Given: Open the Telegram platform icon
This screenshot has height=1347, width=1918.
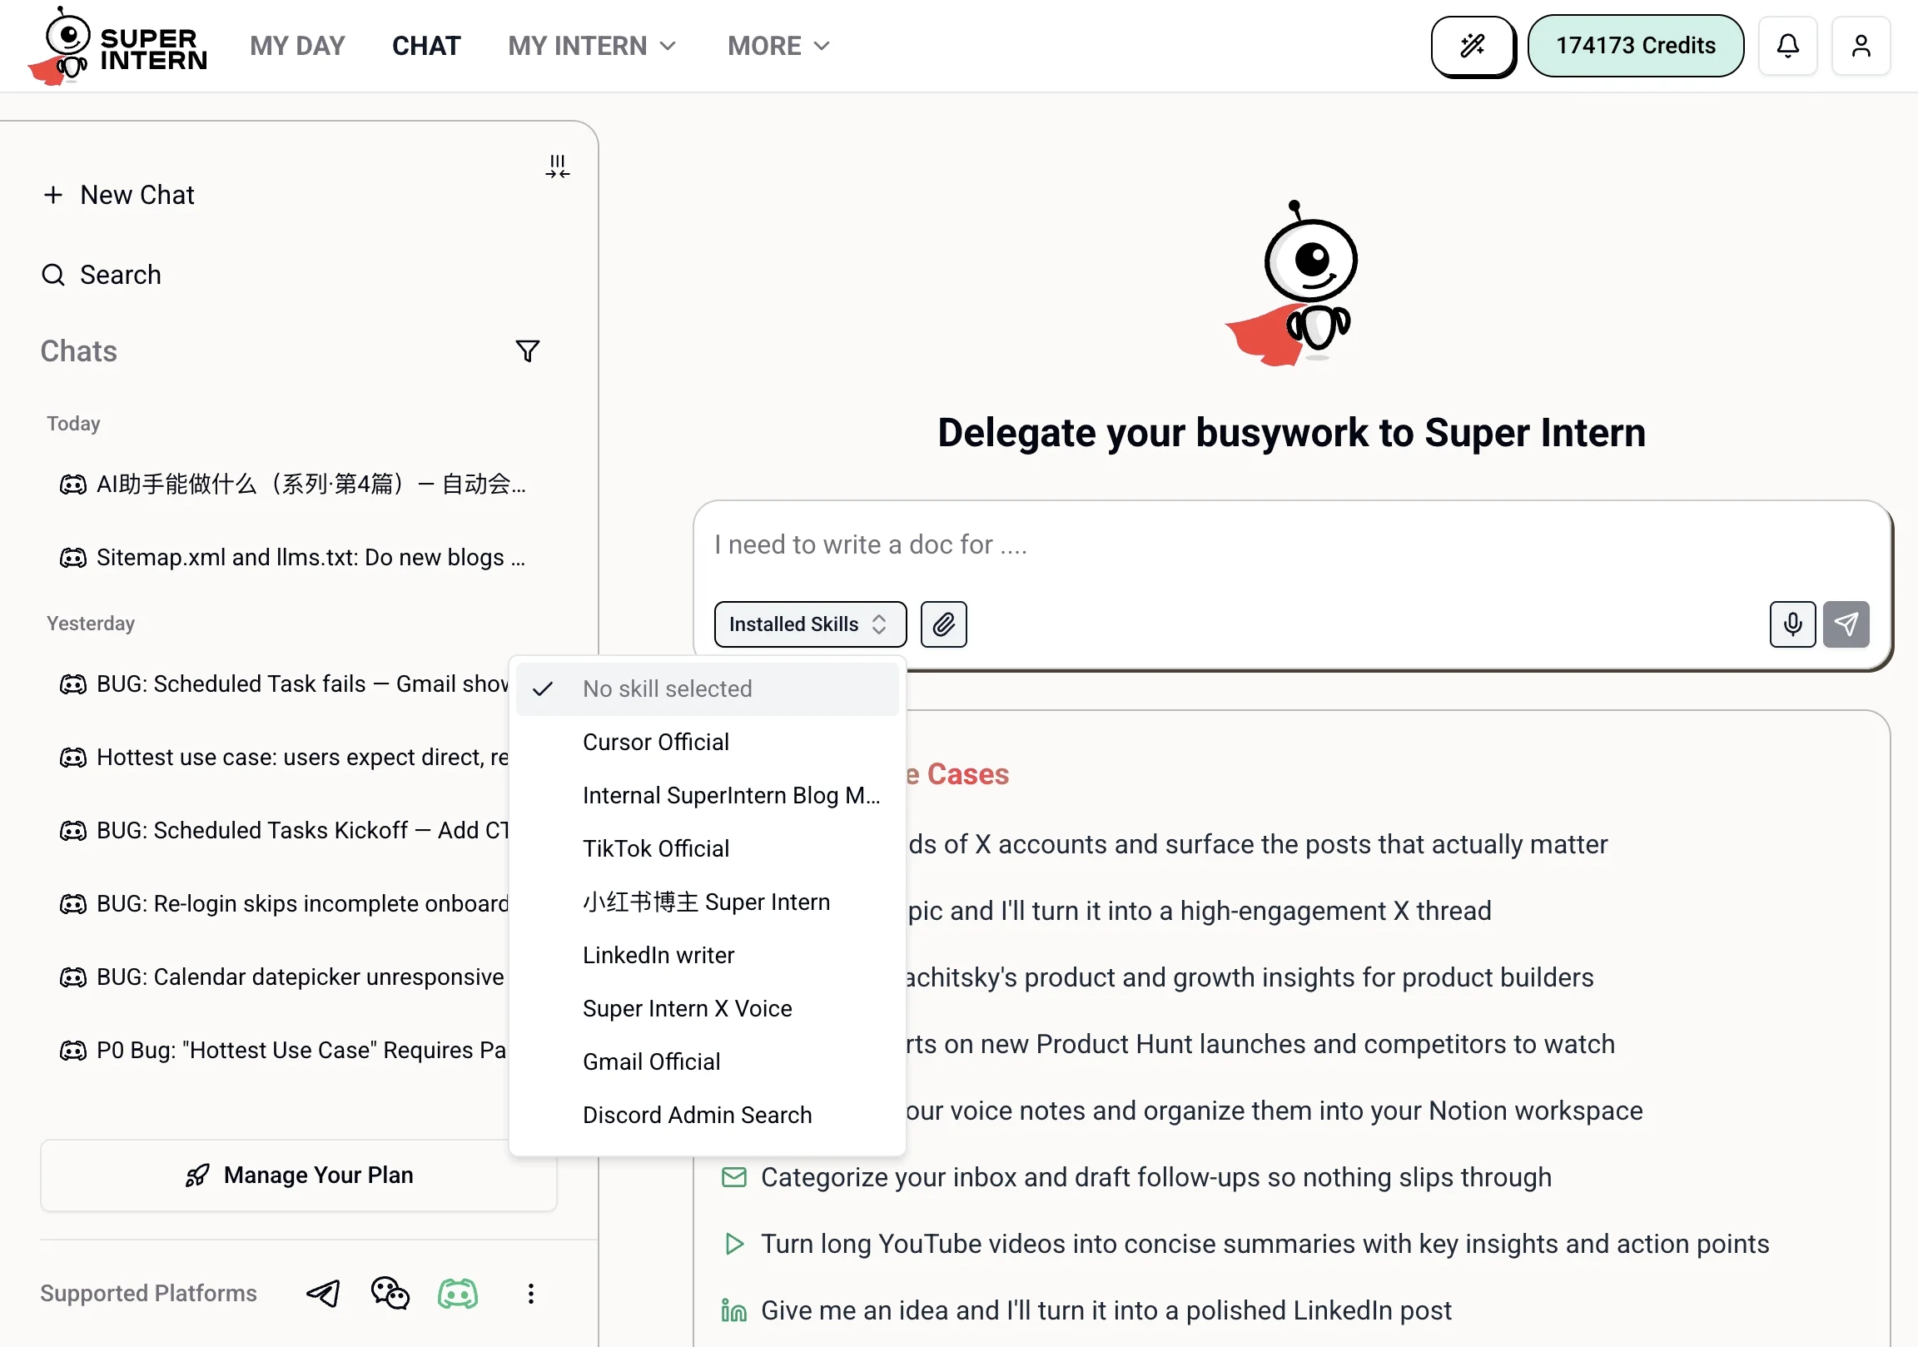Looking at the screenshot, I should pyautogui.click(x=323, y=1294).
